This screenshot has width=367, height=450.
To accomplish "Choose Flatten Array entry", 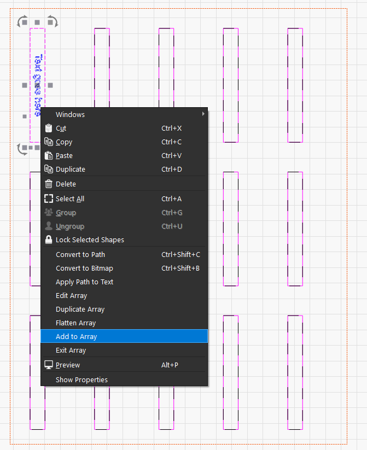I will [x=75, y=323].
